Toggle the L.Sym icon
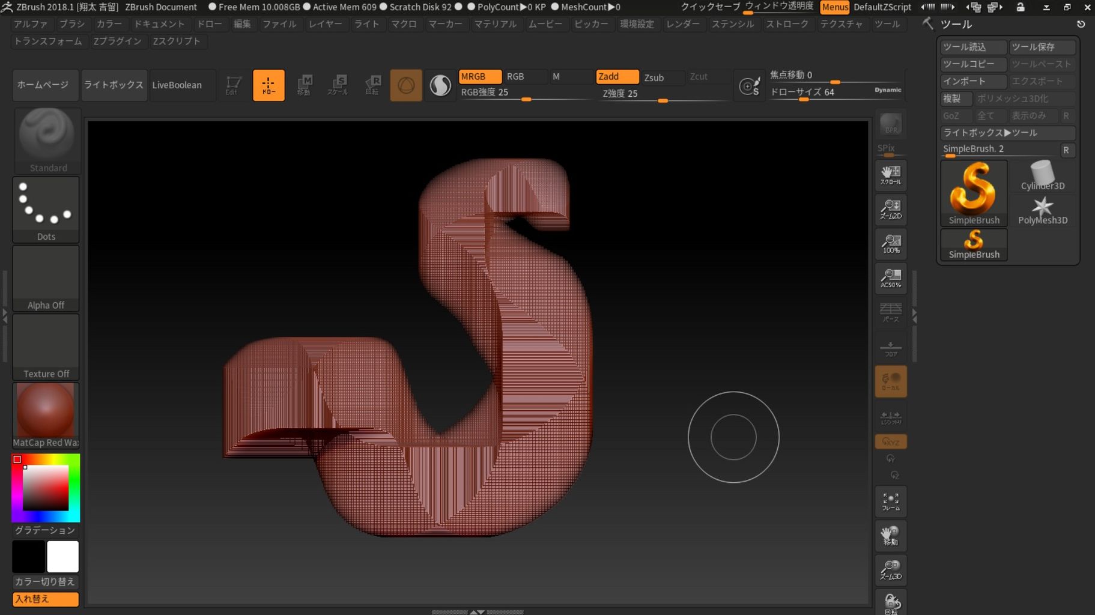 (x=891, y=416)
